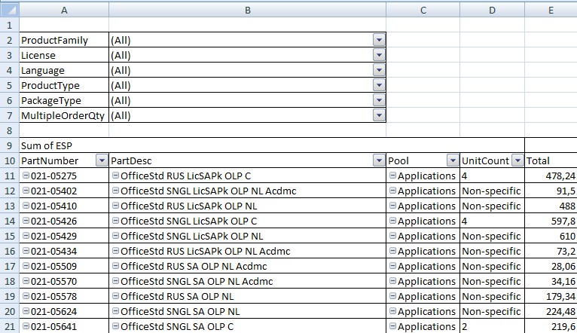Collapse part number 021-05402

coord(26,191)
